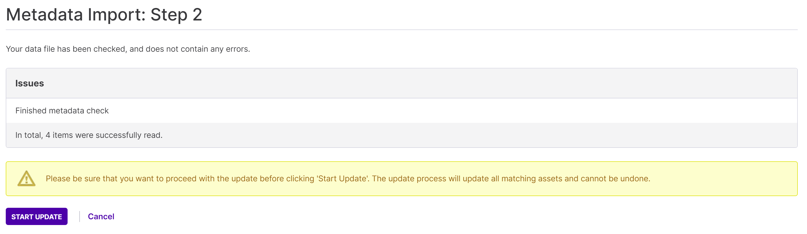Click 'Step 2' in the page title
The height and width of the screenshot is (234, 807).
pyautogui.click(x=176, y=14)
